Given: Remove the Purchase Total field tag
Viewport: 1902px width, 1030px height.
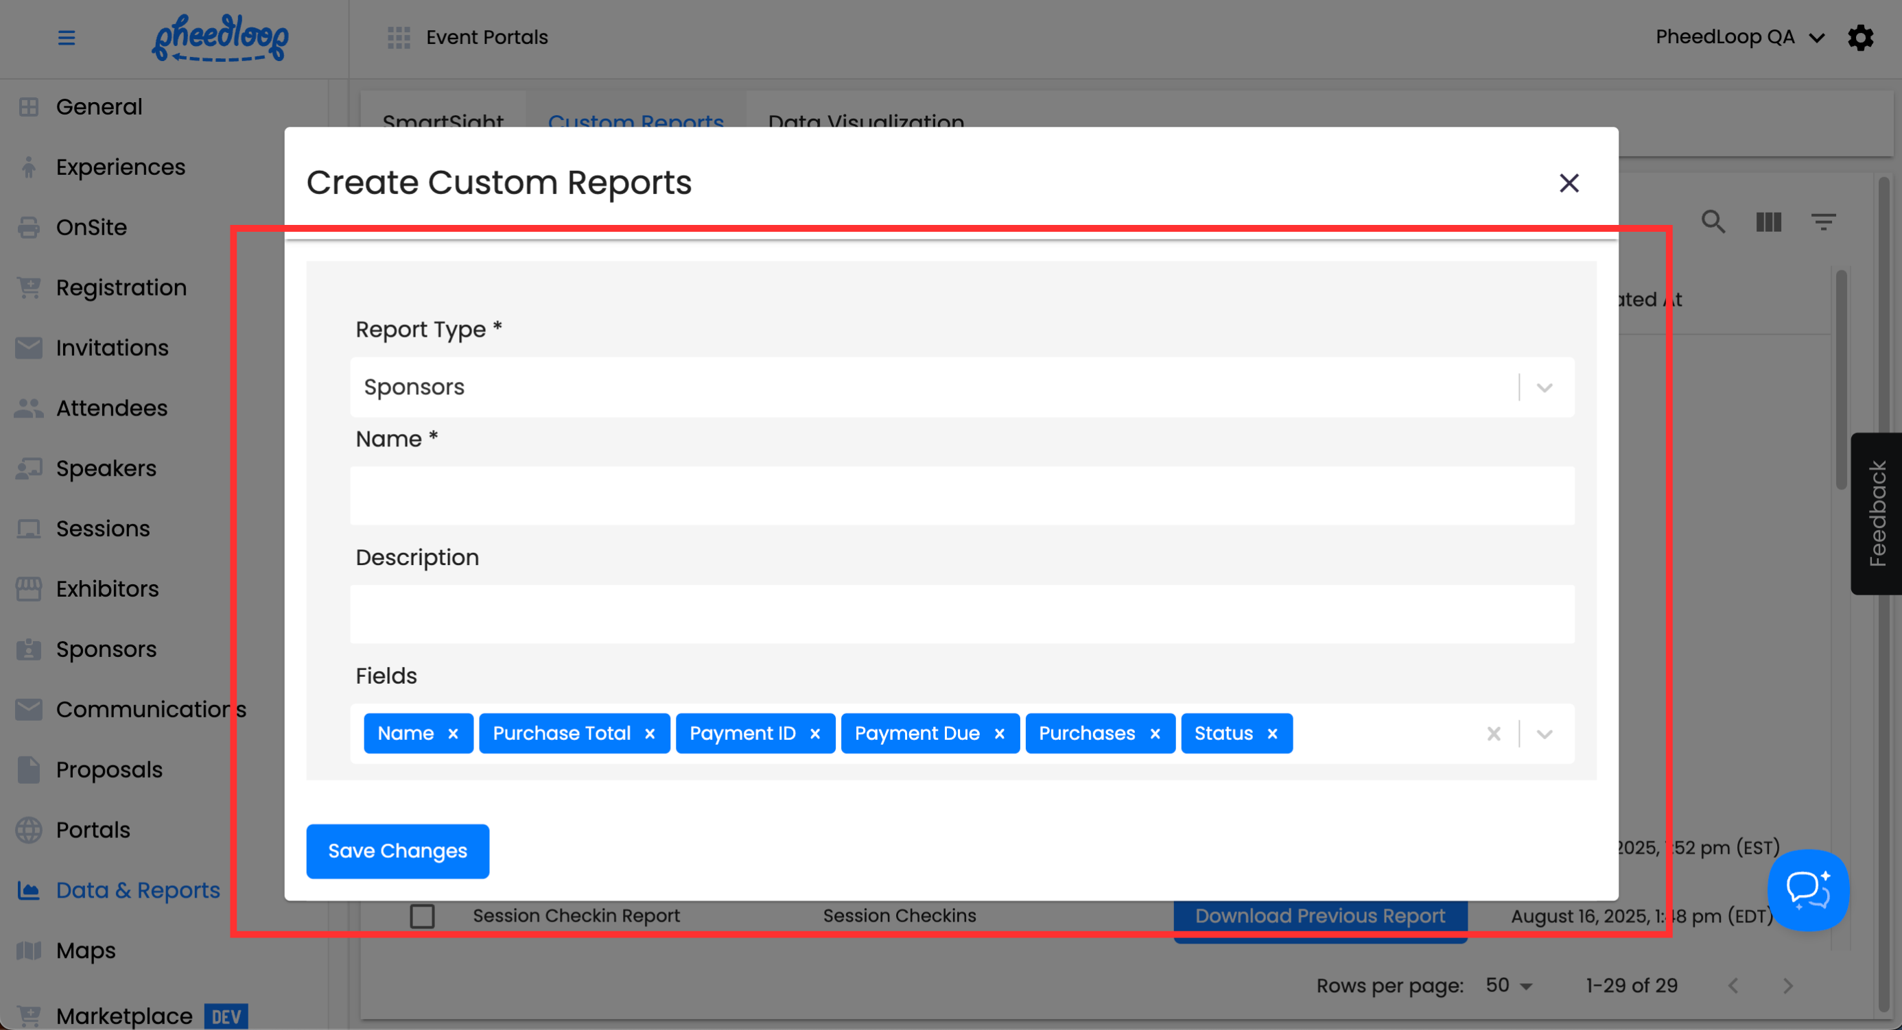Looking at the screenshot, I should coord(650,733).
